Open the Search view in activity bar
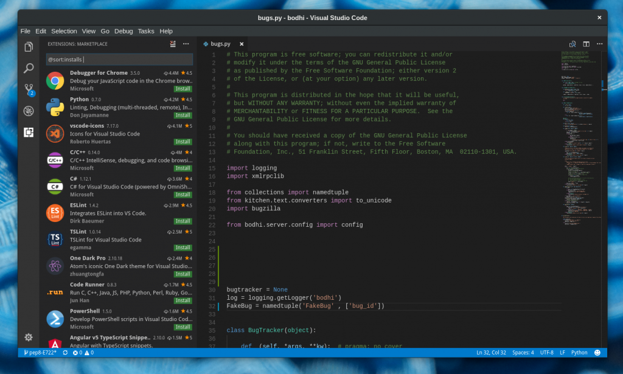The image size is (623, 374). pyautogui.click(x=29, y=68)
